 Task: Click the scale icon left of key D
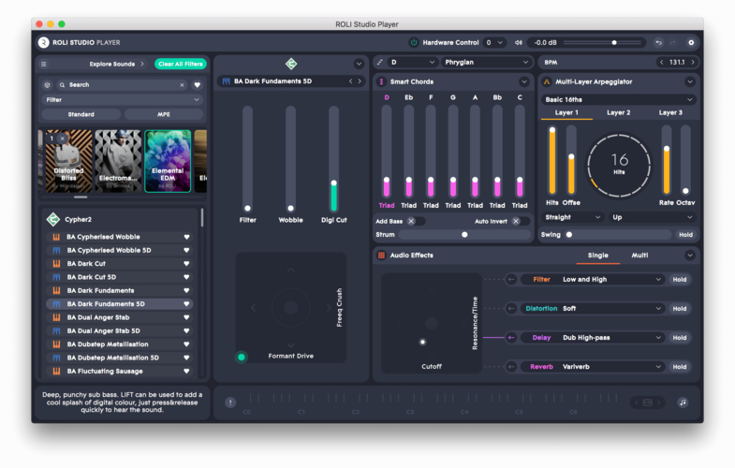coord(380,63)
